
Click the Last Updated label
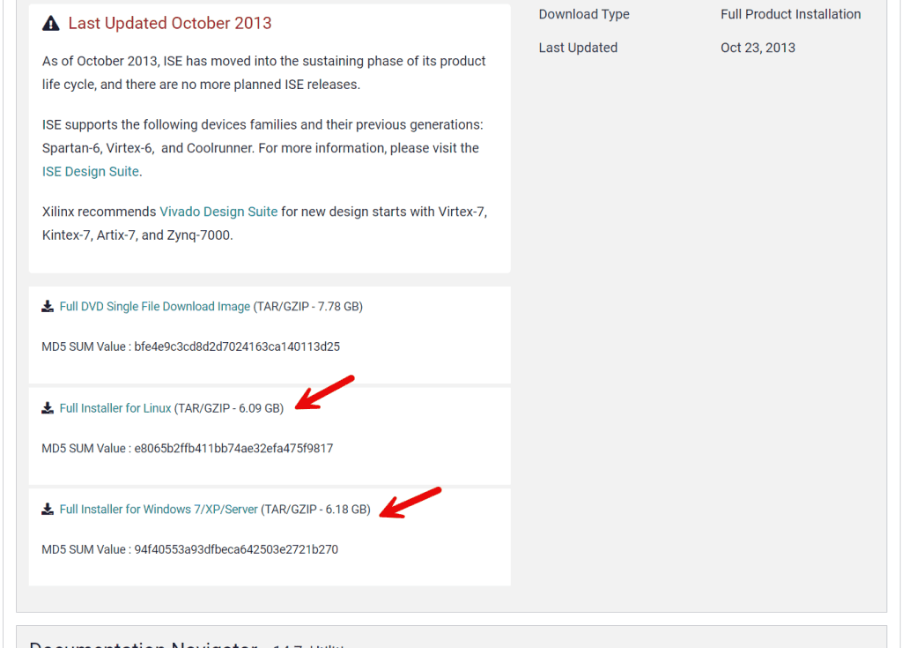pyautogui.click(x=578, y=48)
